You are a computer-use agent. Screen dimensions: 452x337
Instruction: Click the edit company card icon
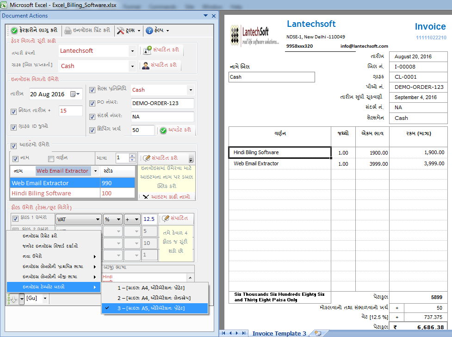[x=147, y=50]
